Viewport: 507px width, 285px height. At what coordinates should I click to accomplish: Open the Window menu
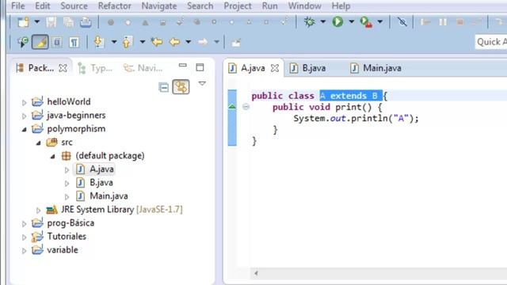click(x=304, y=6)
